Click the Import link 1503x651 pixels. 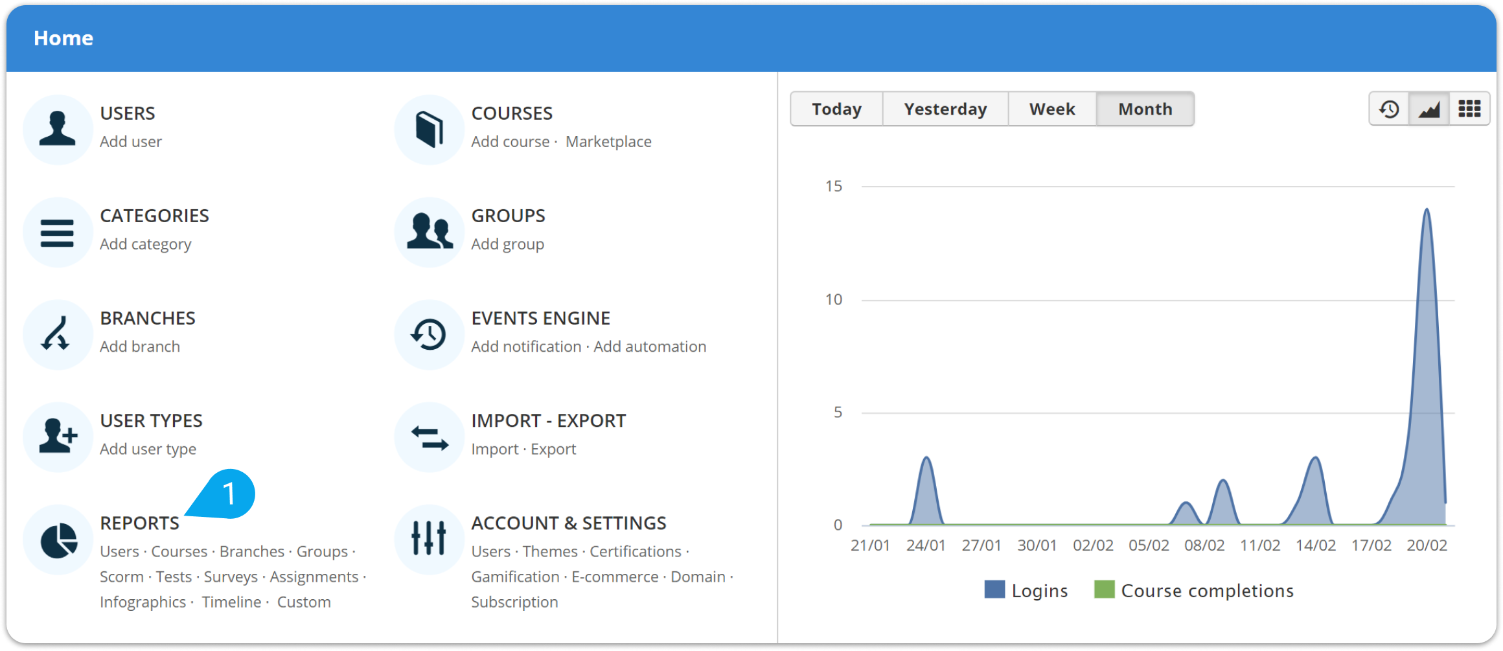click(495, 449)
